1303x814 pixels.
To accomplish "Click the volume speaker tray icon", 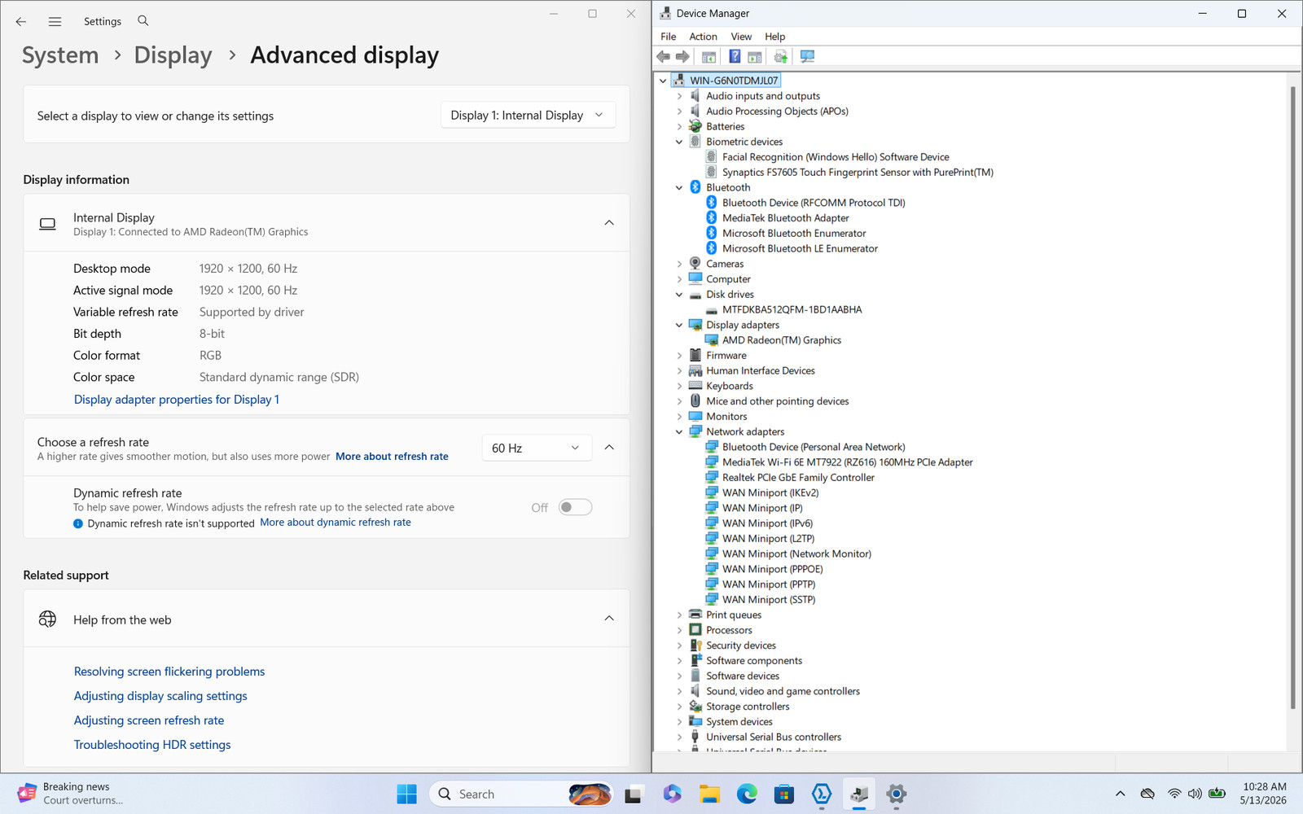I will point(1195,794).
